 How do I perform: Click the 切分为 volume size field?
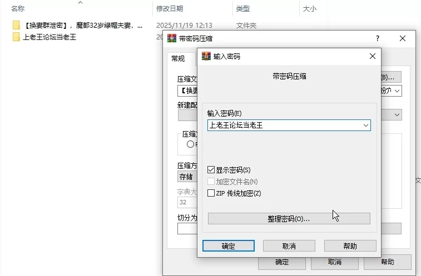tap(187, 229)
